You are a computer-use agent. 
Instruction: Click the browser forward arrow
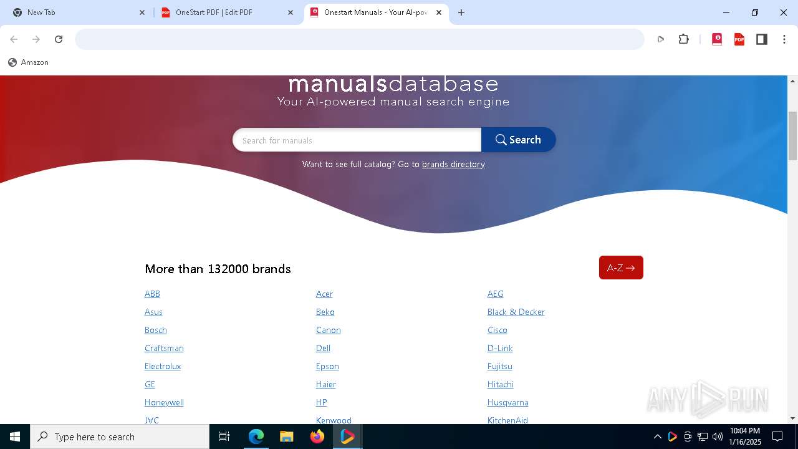[36, 39]
